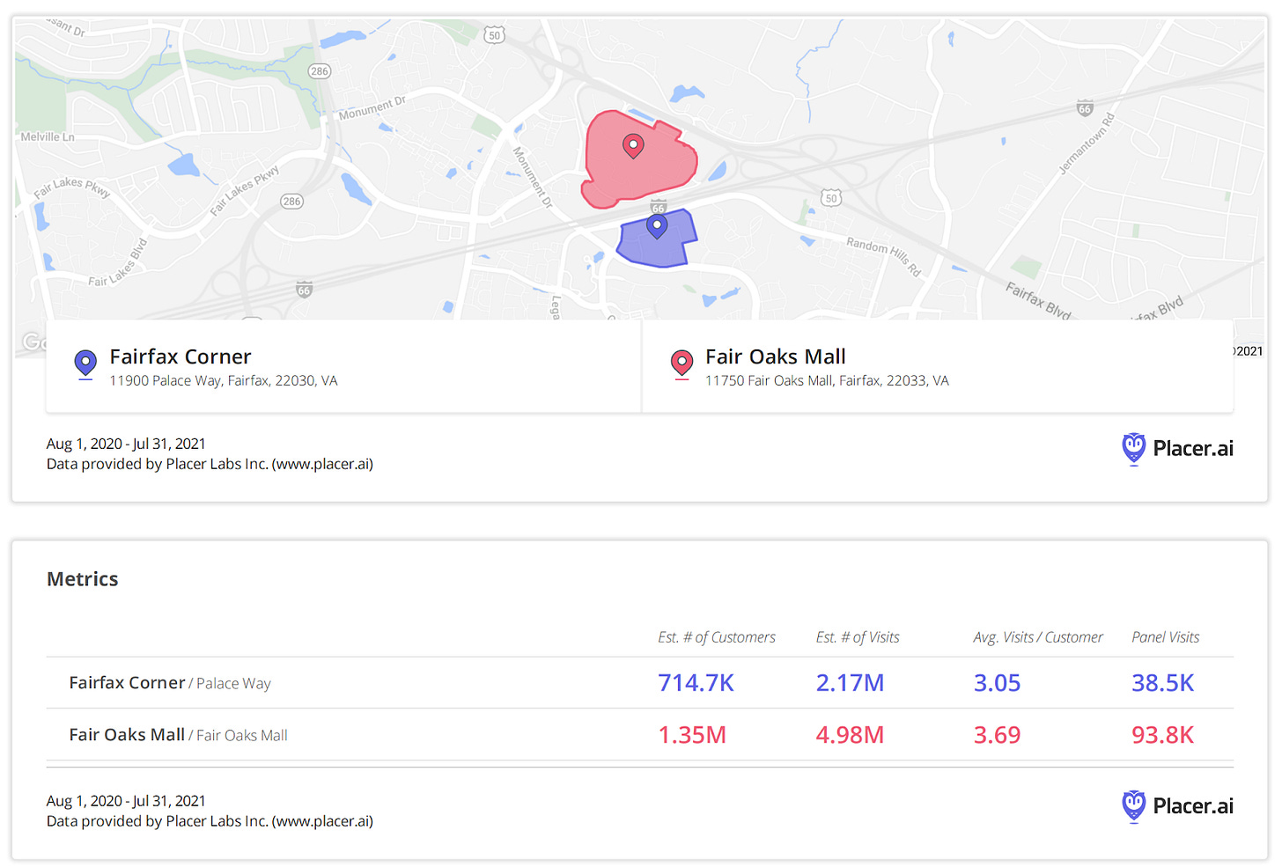Click the blue Fairfax Corner map marker

657,224
